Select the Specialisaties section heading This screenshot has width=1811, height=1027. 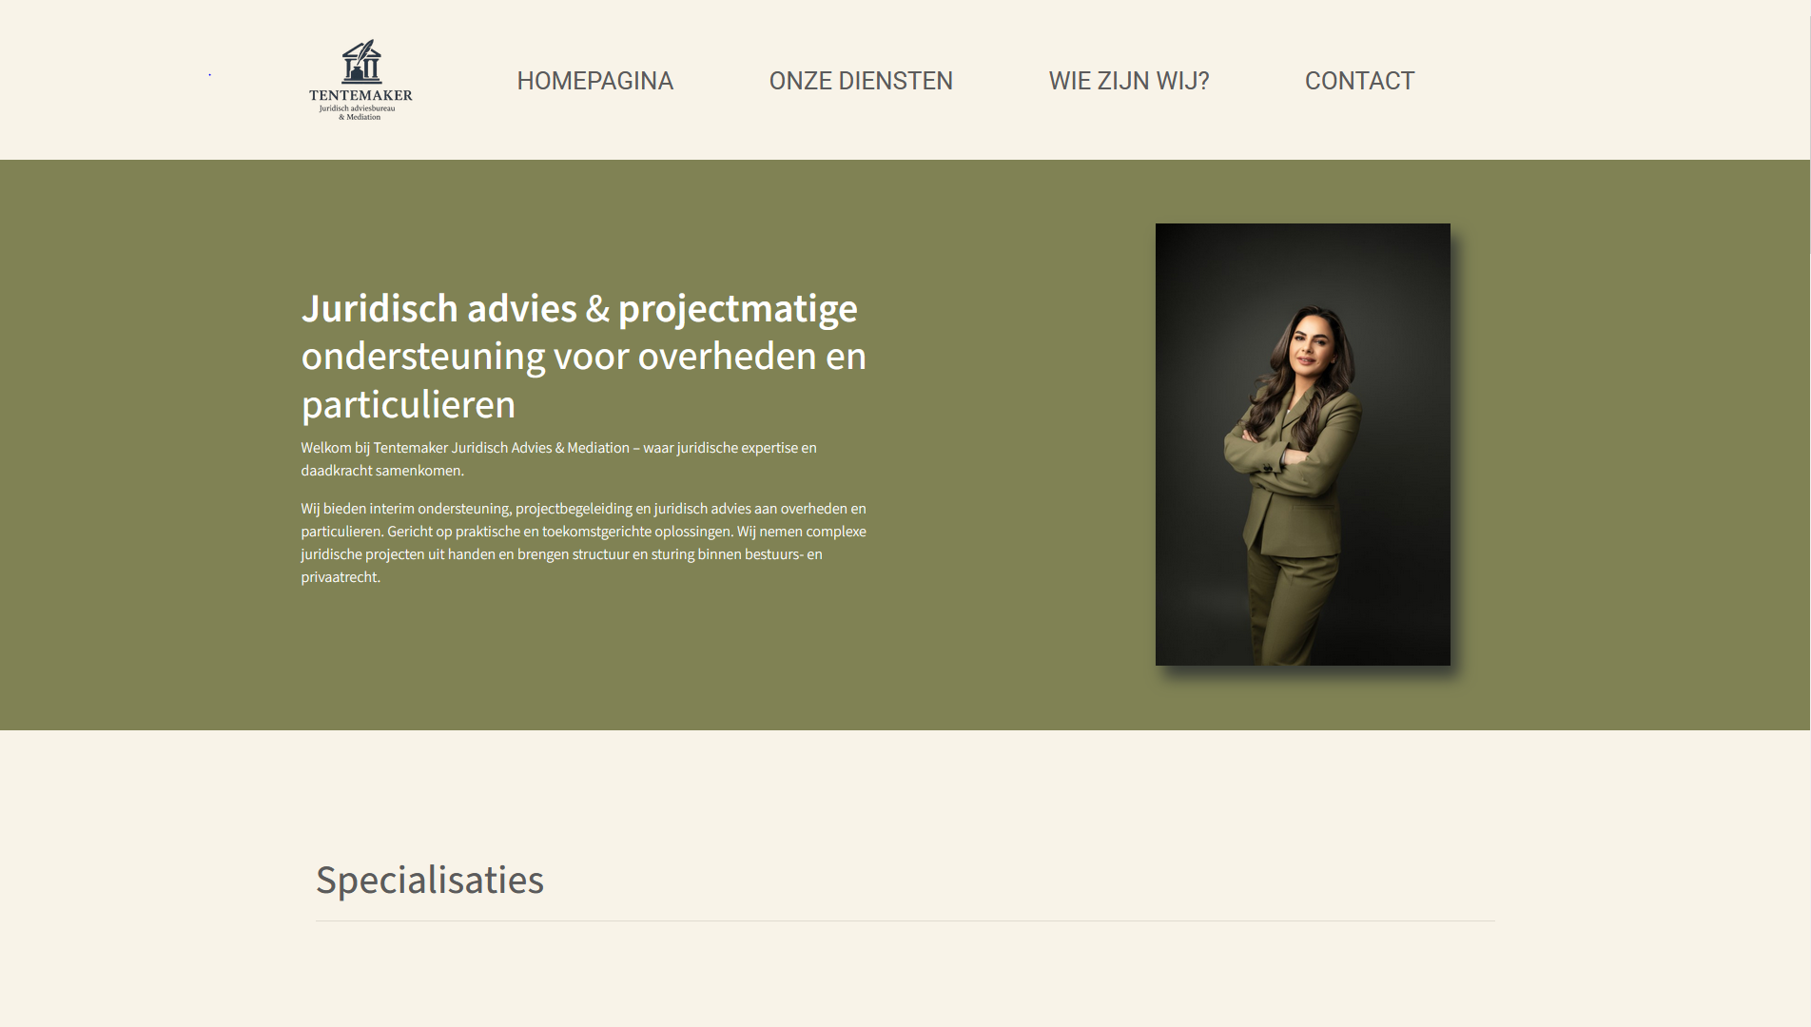point(430,880)
